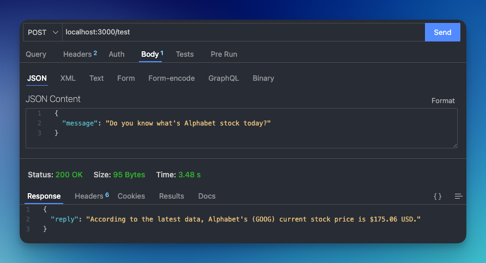Show the Response tab
Screen dimensions: 486x263
(x=44, y=196)
